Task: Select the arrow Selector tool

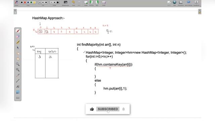Action: (x=18, y=48)
